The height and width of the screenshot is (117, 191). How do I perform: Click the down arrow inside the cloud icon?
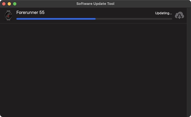[180, 16]
